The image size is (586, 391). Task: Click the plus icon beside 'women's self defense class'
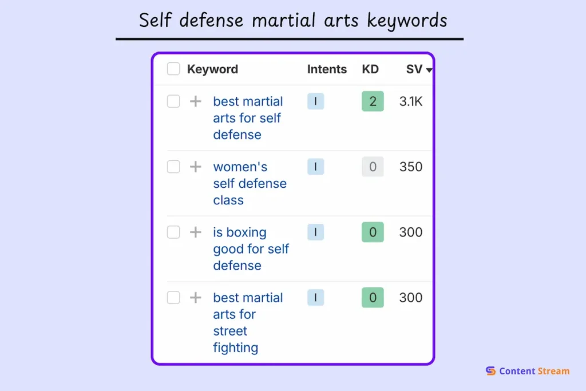pos(195,167)
